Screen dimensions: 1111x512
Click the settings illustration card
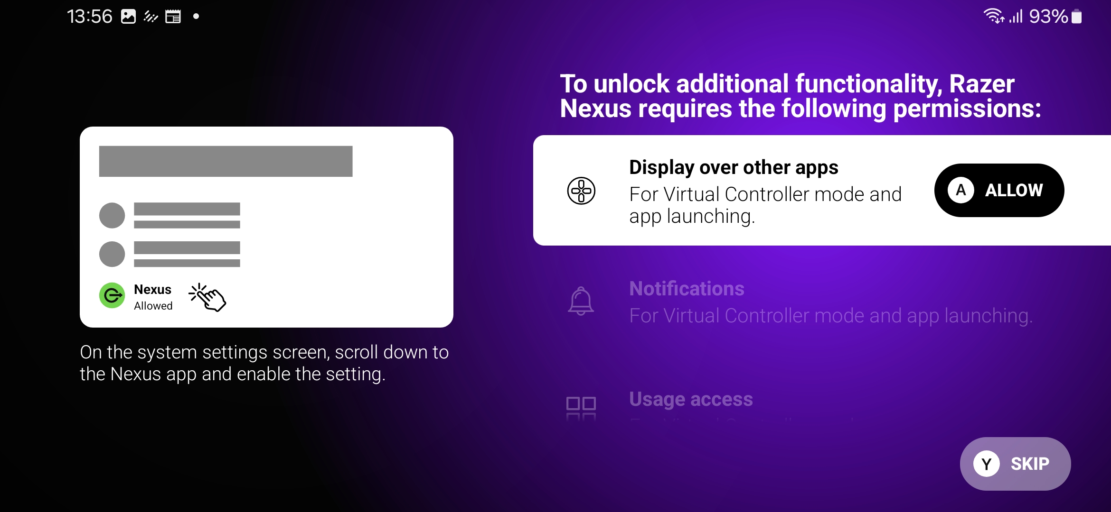pyautogui.click(x=266, y=227)
